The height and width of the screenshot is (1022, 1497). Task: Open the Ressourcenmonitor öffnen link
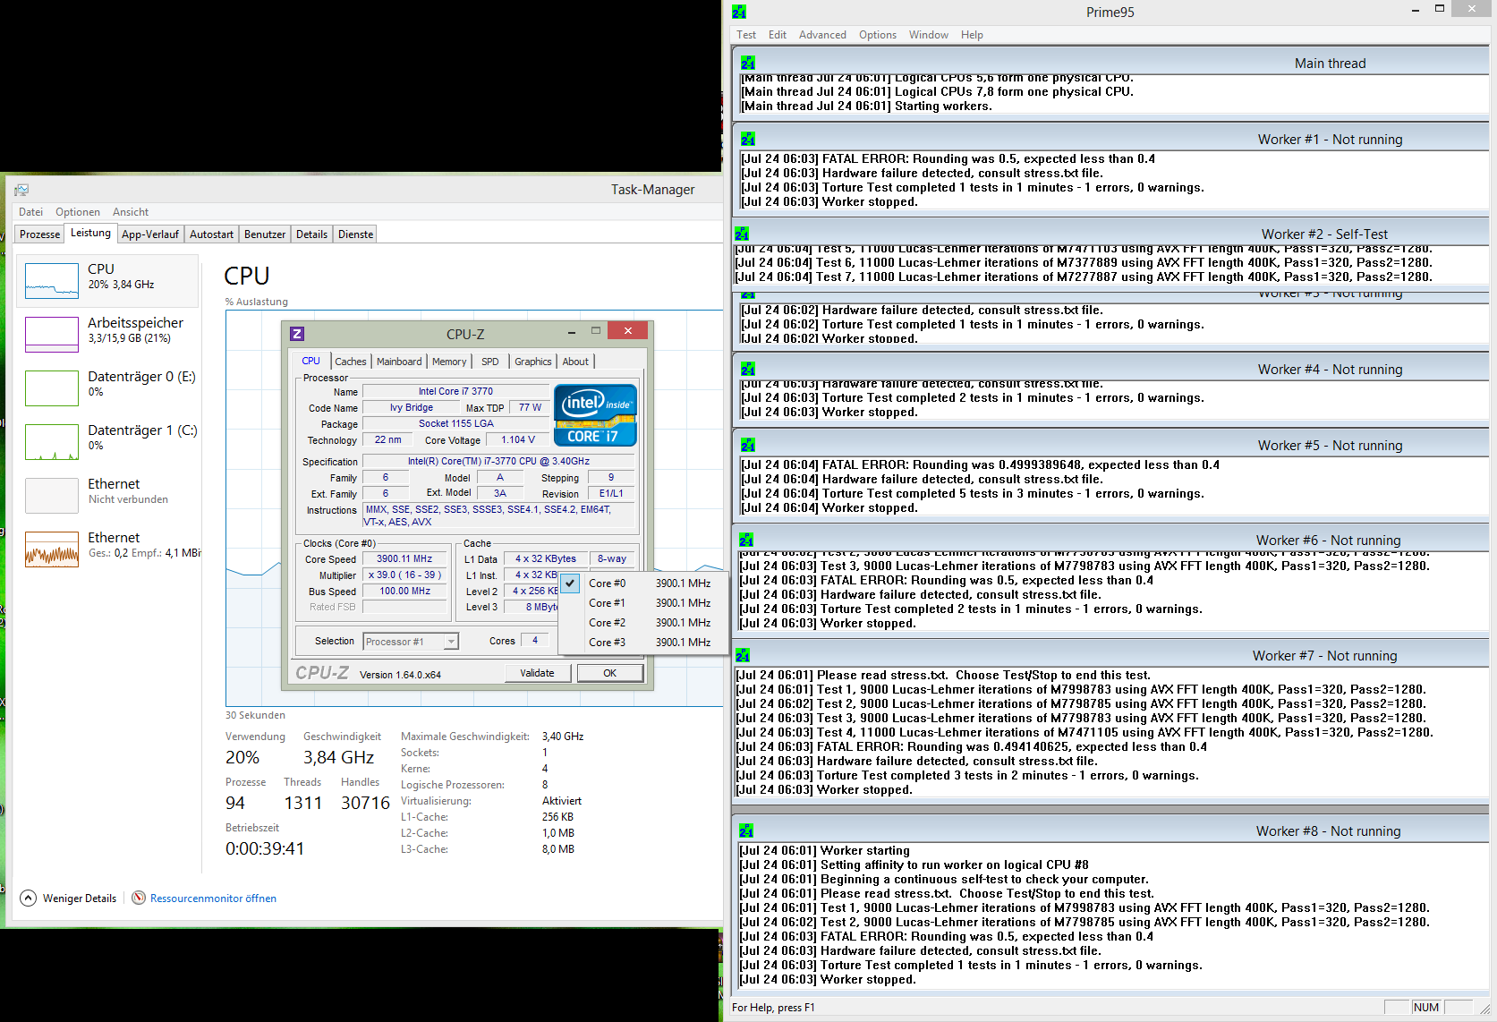point(213,899)
